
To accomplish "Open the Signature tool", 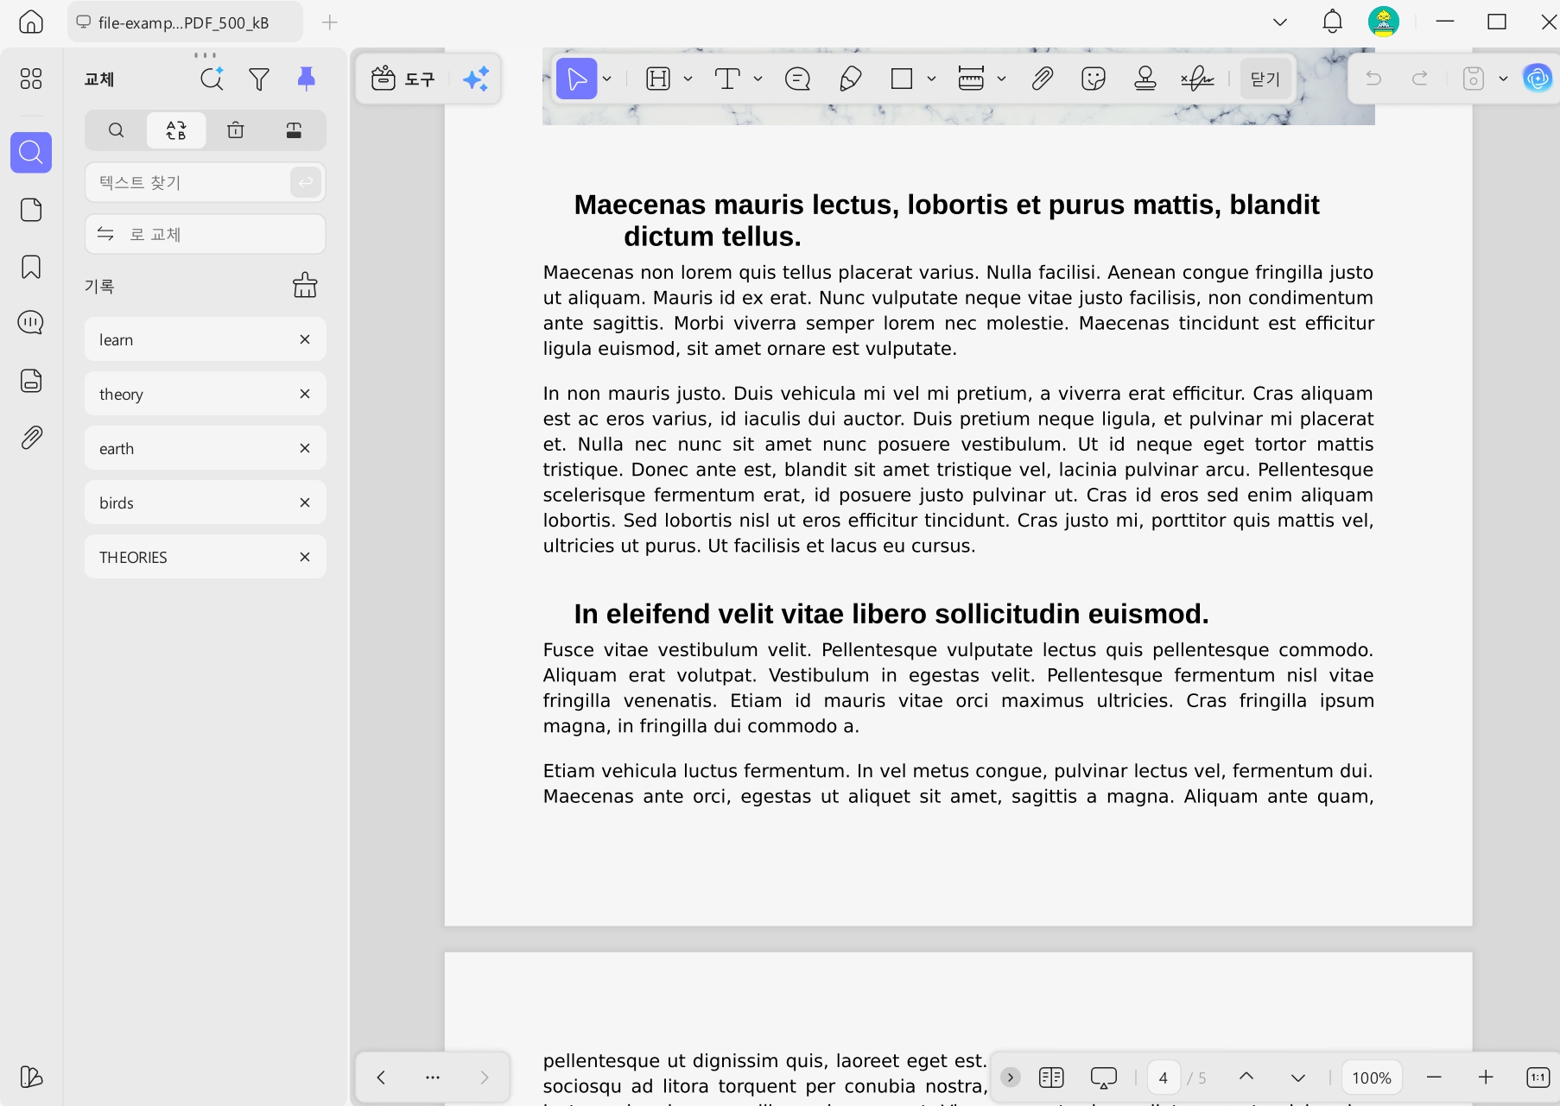I will click(x=1197, y=79).
